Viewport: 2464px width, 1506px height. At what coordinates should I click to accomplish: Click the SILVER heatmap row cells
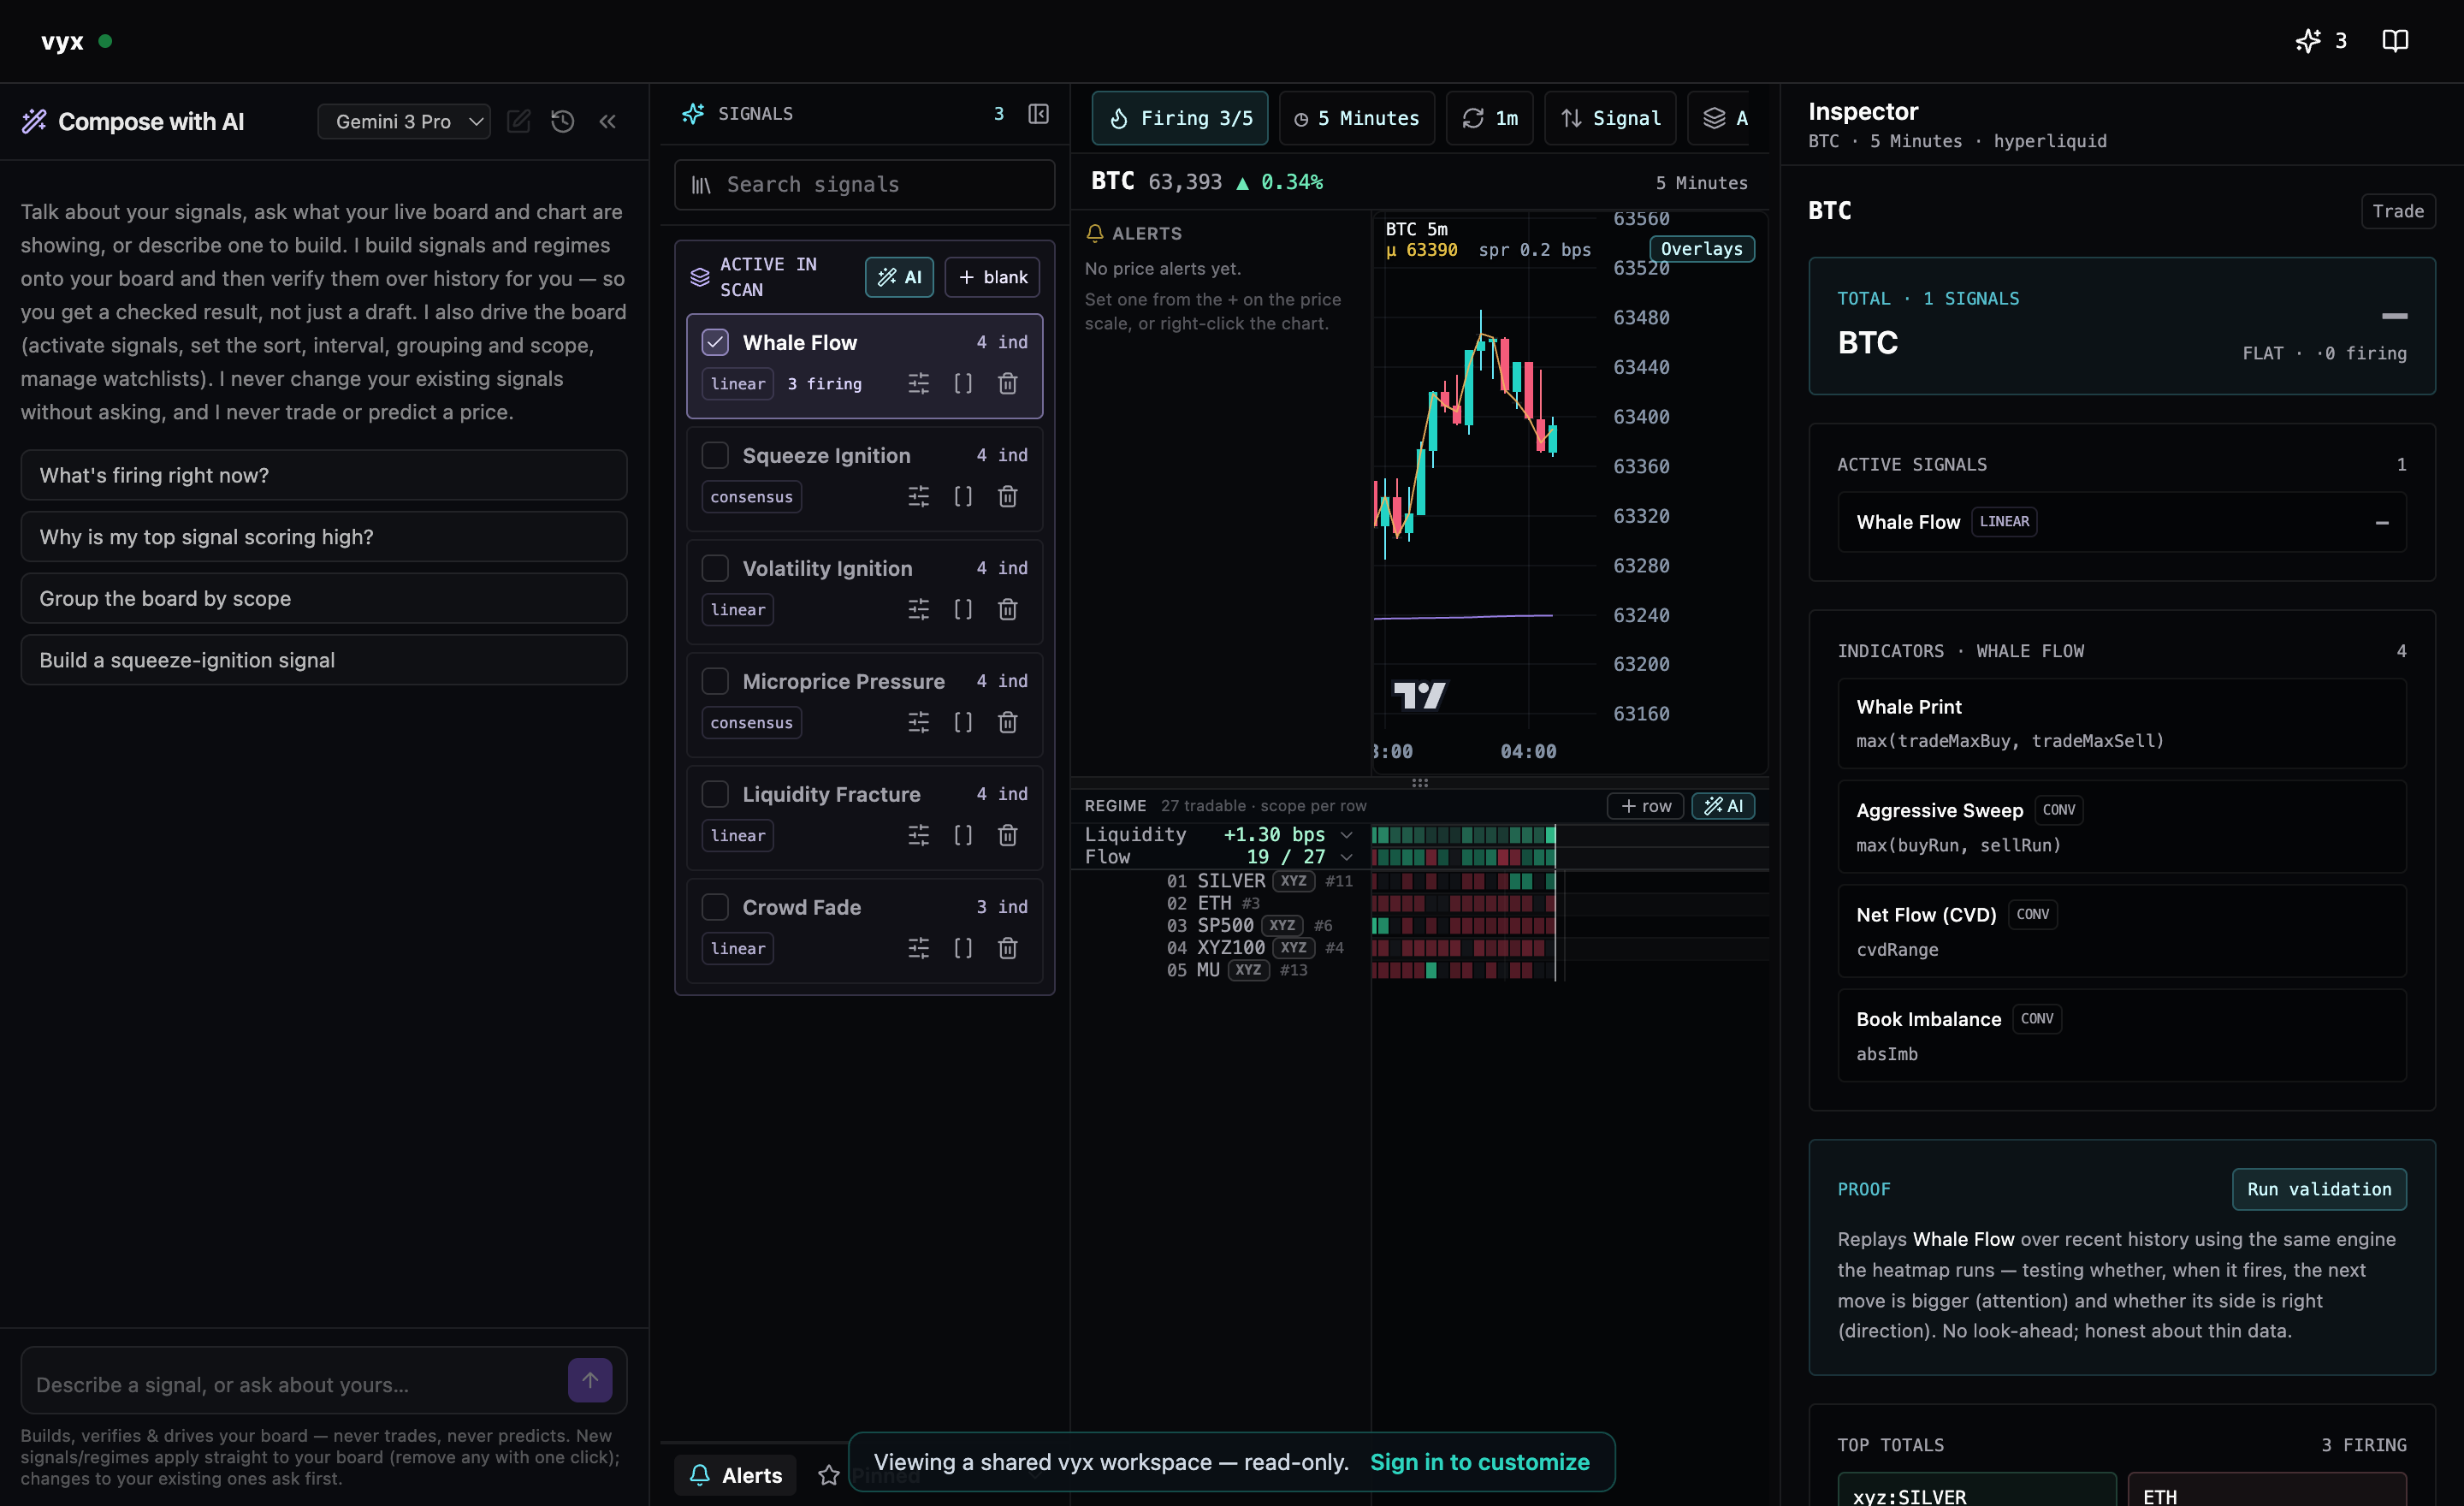[x=1463, y=881]
